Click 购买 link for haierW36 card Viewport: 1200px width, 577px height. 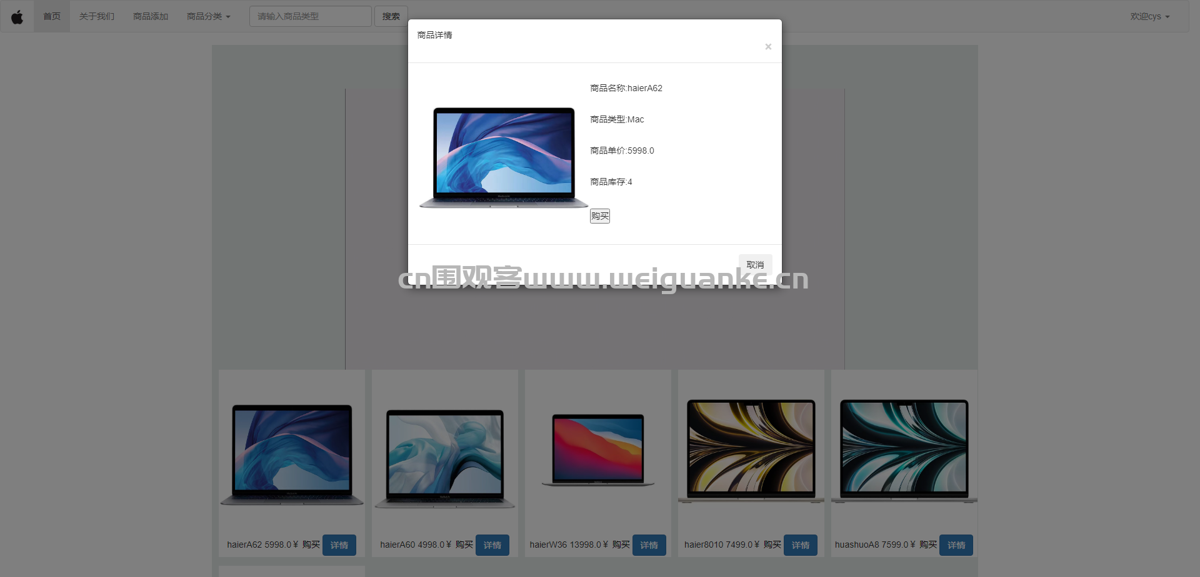[x=621, y=545]
